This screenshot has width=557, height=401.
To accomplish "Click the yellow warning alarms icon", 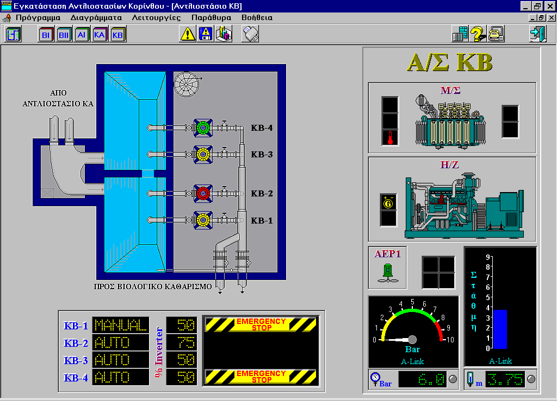I will 188,34.
